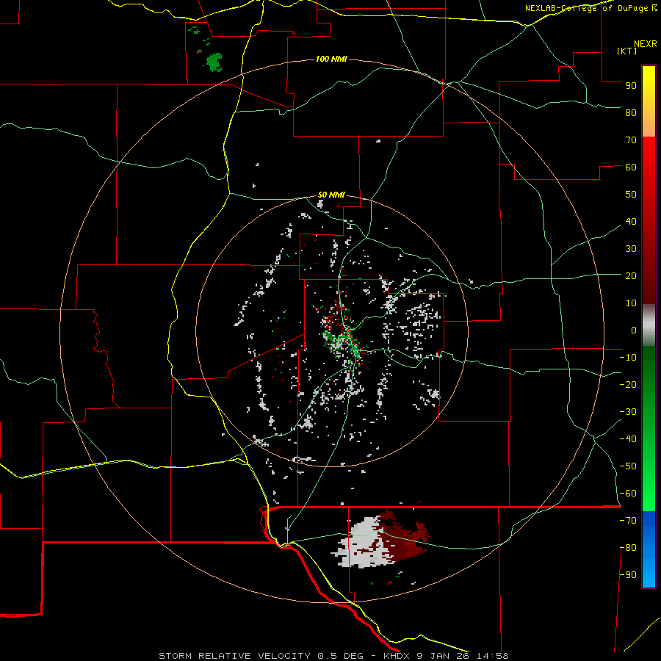
Task: Select the 20 value on the velocity scale
Action: pyautogui.click(x=631, y=275)
